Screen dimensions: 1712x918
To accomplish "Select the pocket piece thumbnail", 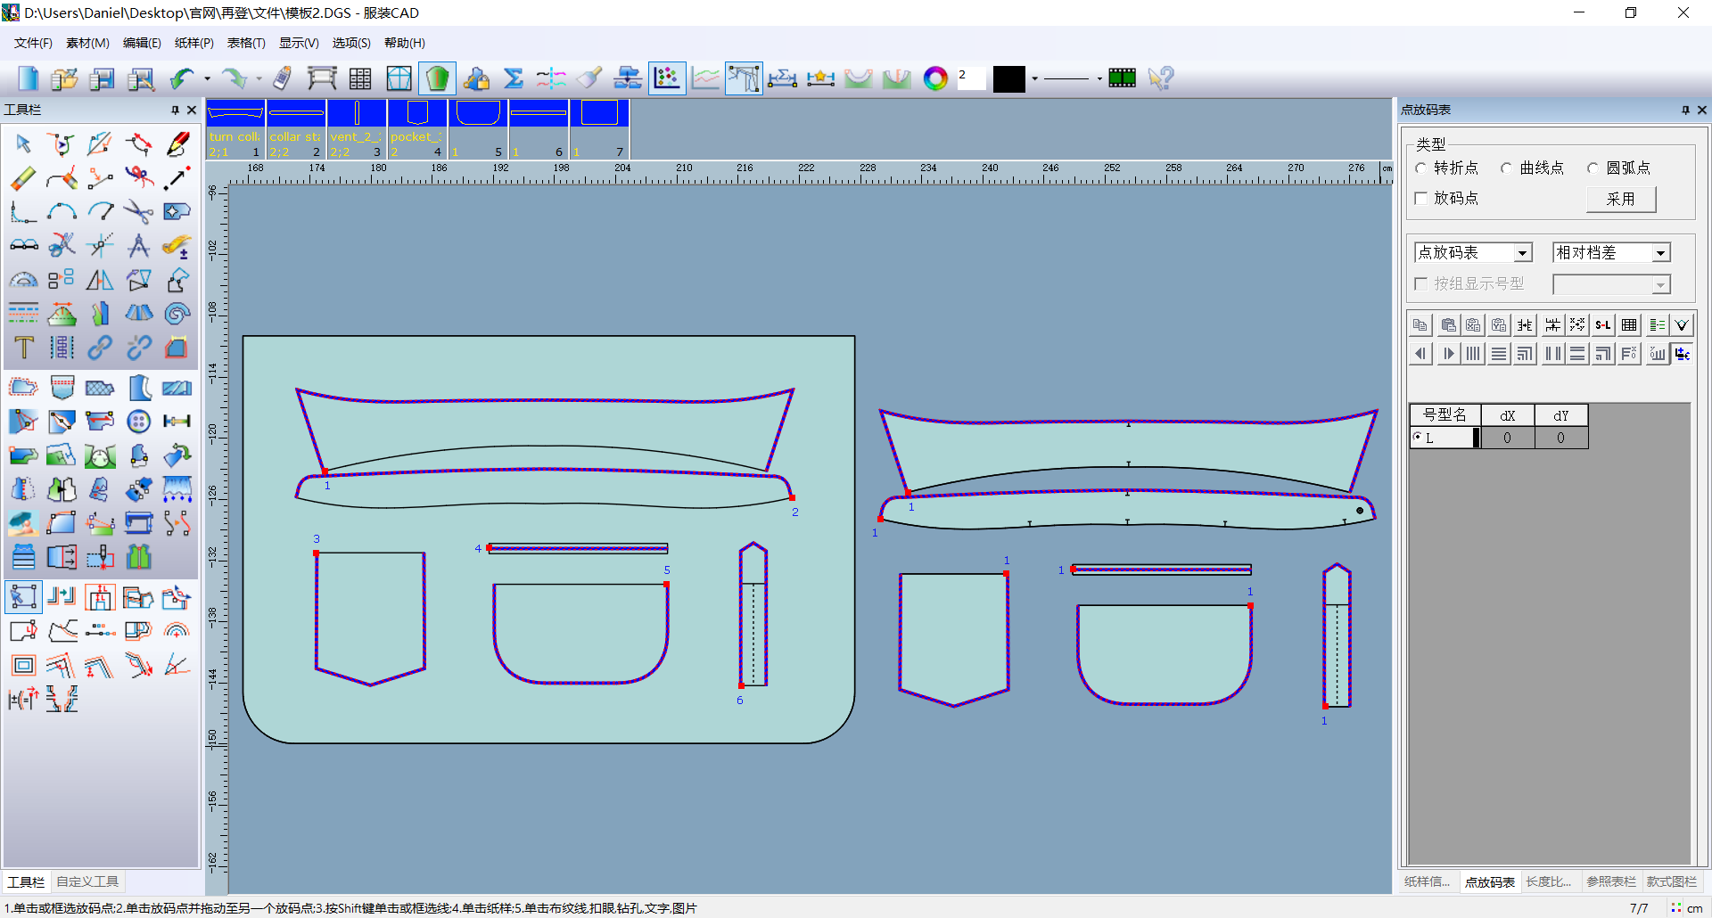I will coord(417,129).
